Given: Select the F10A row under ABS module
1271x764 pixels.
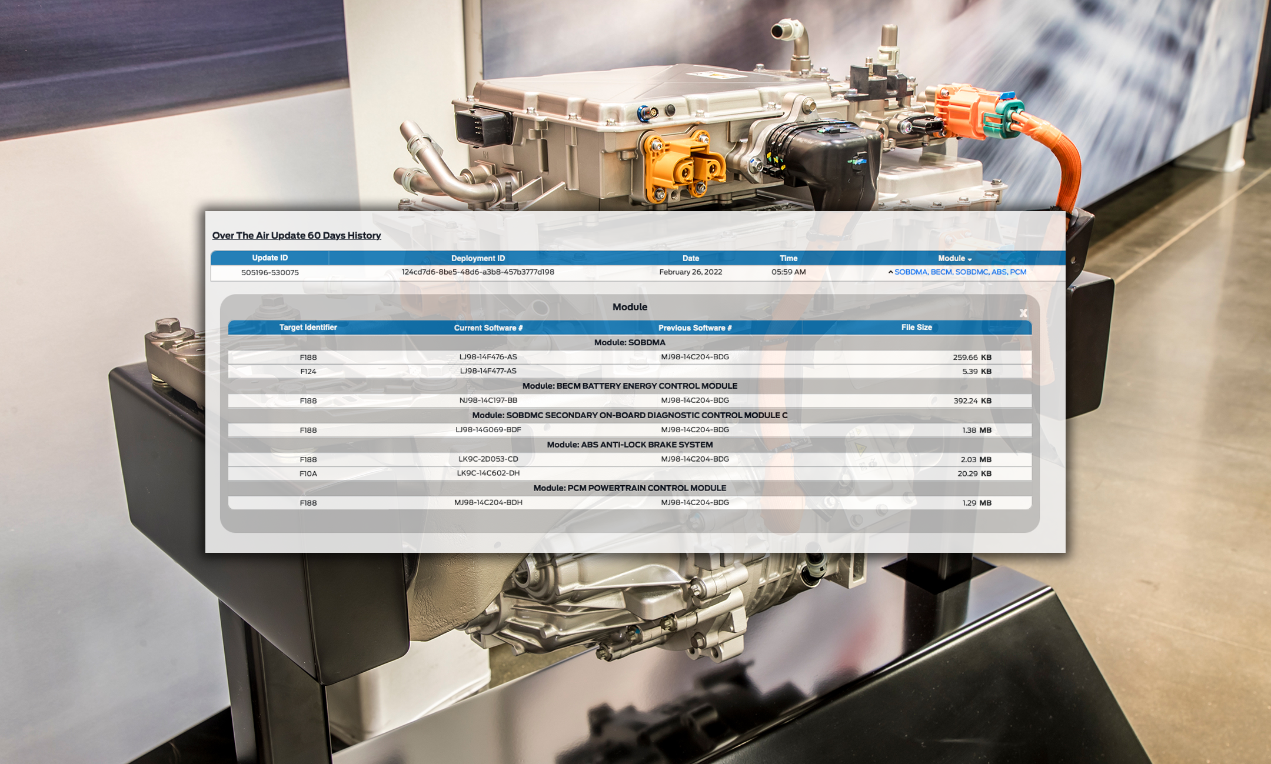Looking at the screenshot, I should [308, 473].
